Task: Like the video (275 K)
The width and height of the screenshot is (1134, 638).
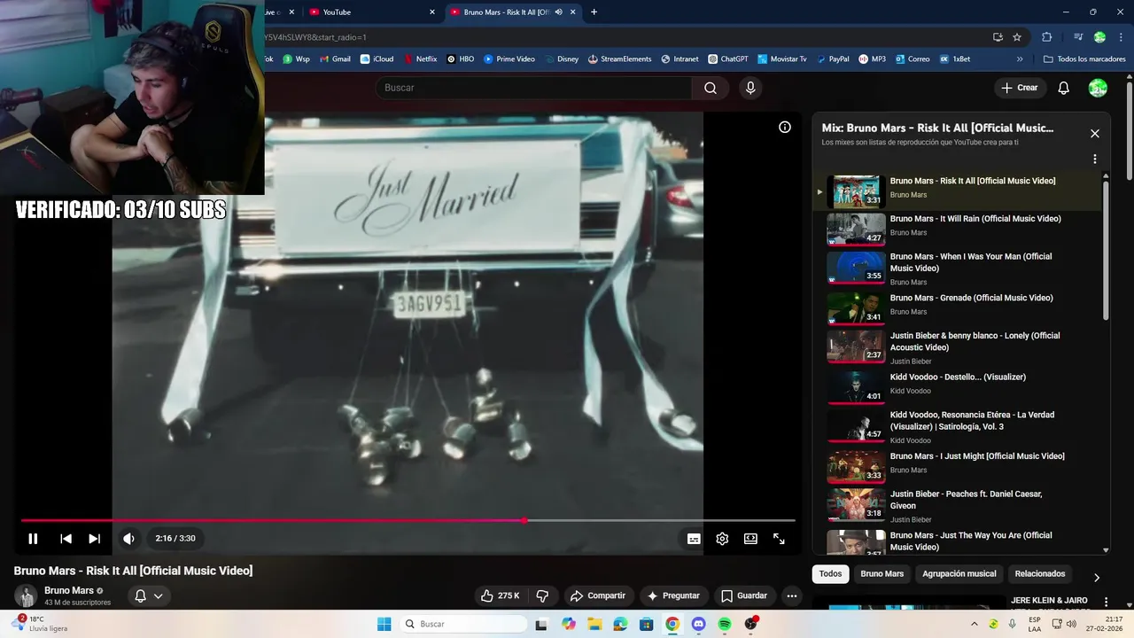Action: (500, 595)
